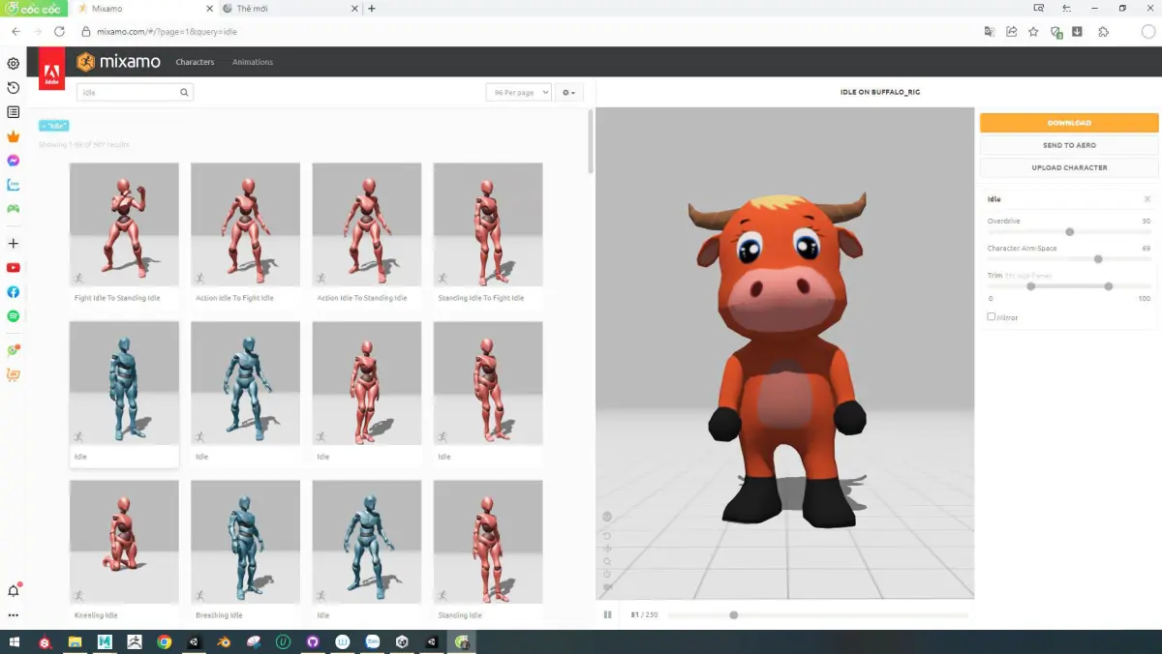Open the browser downloads icon
The height and width of the screenshot is (654, 1162).
(1077, 32)
